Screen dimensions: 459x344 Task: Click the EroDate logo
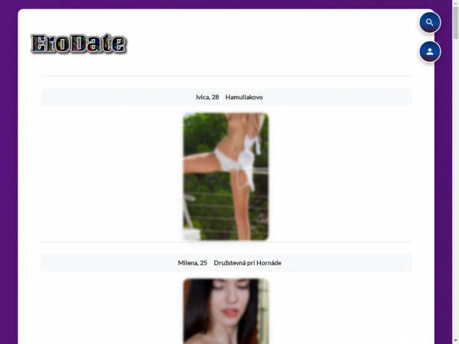point(78,44)
